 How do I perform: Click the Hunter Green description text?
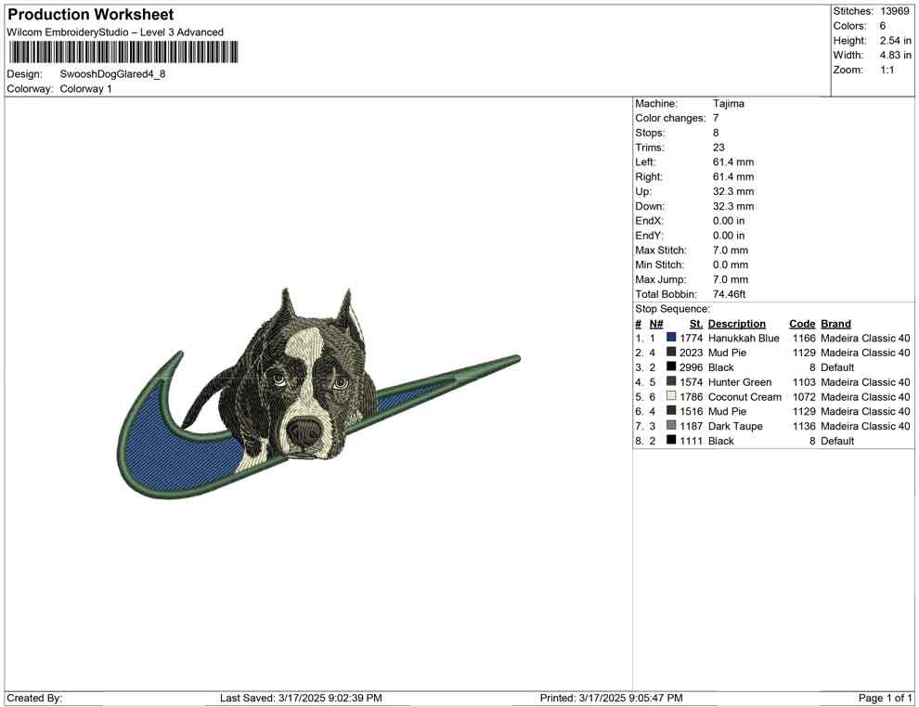pyautogui.click(x=740, y=381)
